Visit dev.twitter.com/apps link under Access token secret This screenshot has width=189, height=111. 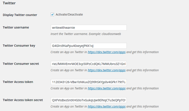tap(106, 107)
